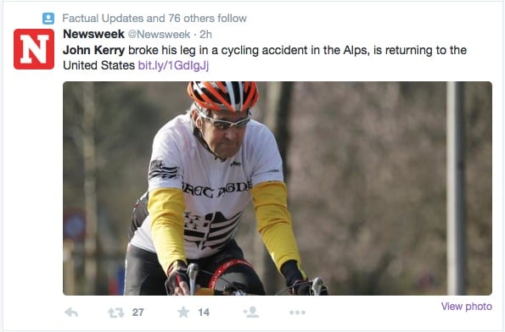The width and height of the screenshot is (505, 332).
Task: Click the red Newsweek avatar logo
Action: pyautogui.click(x=34, y=49)
